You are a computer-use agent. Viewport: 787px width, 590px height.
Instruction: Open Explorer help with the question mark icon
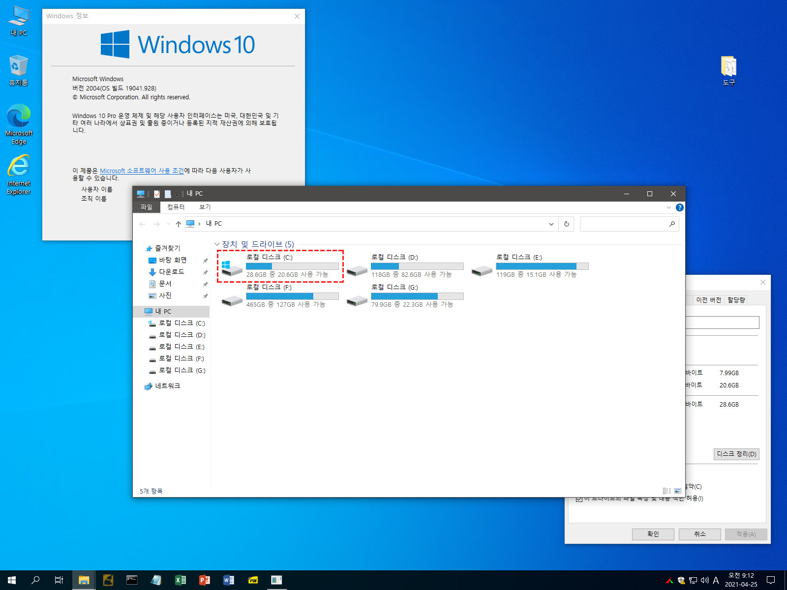coord(679,207)
